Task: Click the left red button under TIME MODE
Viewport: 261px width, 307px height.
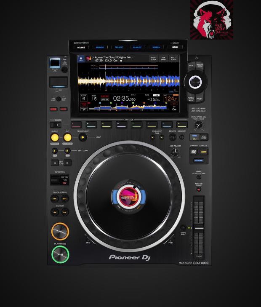Action: [53, 109]
